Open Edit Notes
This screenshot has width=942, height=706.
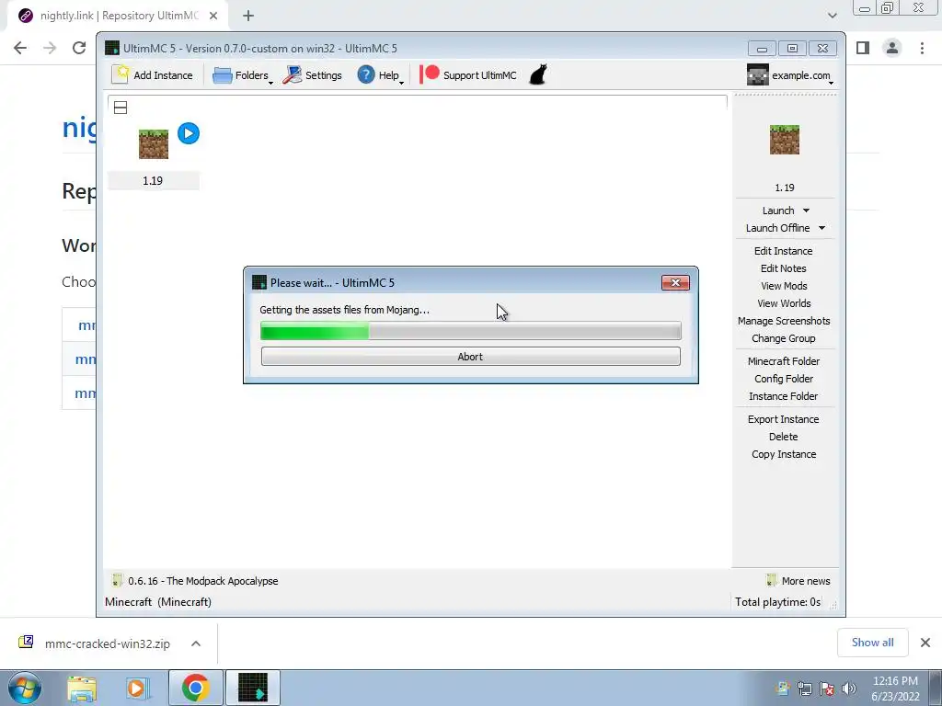(x=784, y=268)
